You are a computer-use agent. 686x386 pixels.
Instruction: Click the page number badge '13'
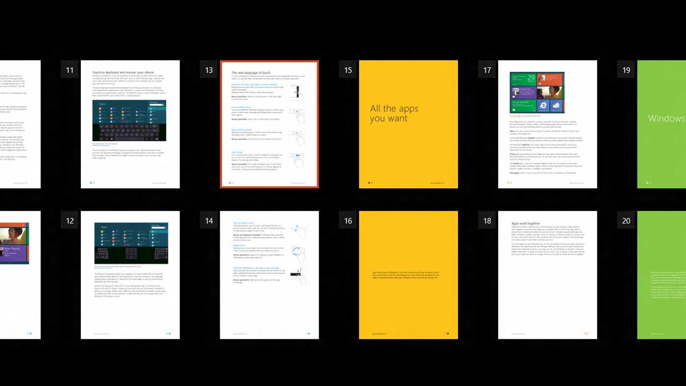pos(208,70)
